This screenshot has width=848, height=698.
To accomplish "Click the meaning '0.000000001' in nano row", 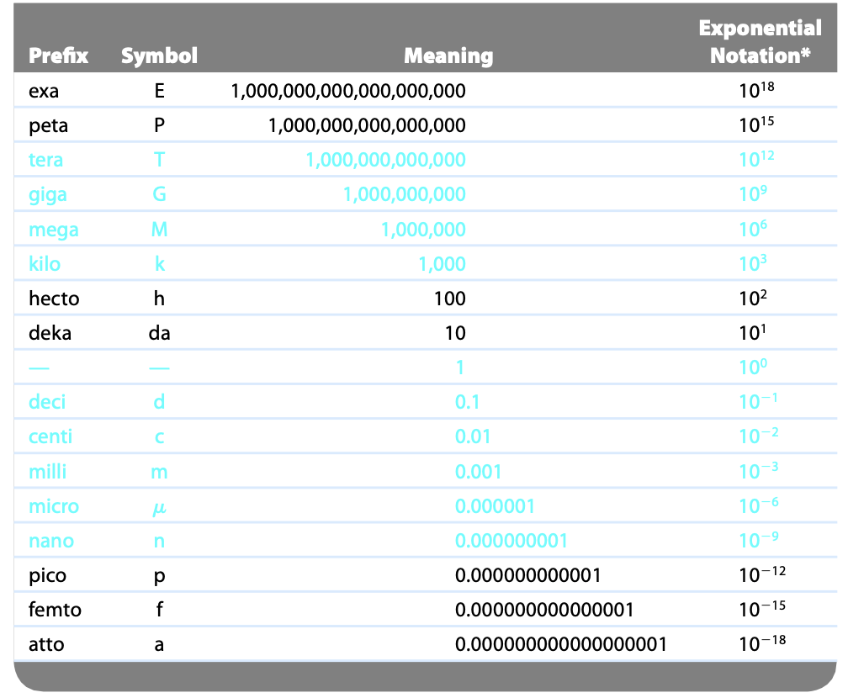I will click(x=511, y=542).
